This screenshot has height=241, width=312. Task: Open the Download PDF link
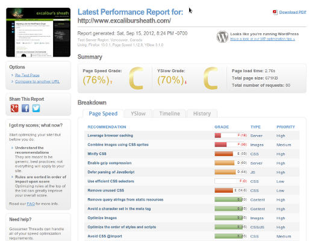click(x=293, y=12)
